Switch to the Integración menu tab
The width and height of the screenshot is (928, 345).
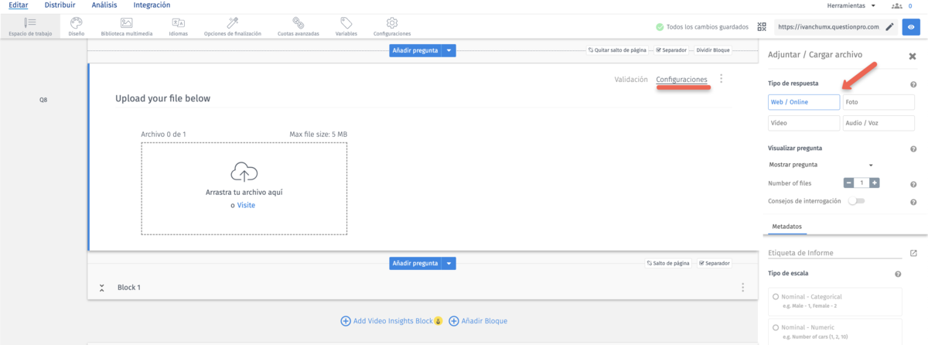point(152,5)
